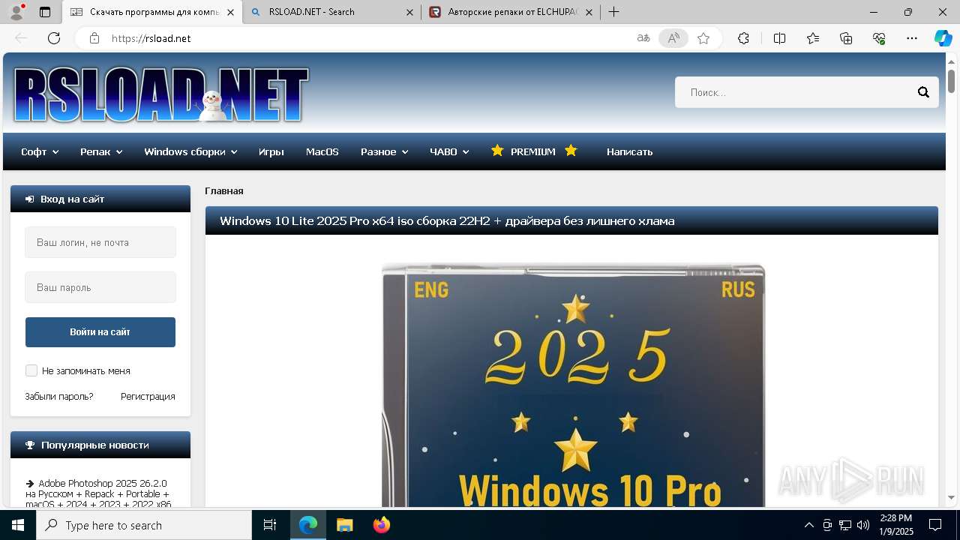The width and height of the screenshot is (960, 540).
Task: Click the RSLOAD.NET logo
Action: pyautogui.click(x=161, y=94)
